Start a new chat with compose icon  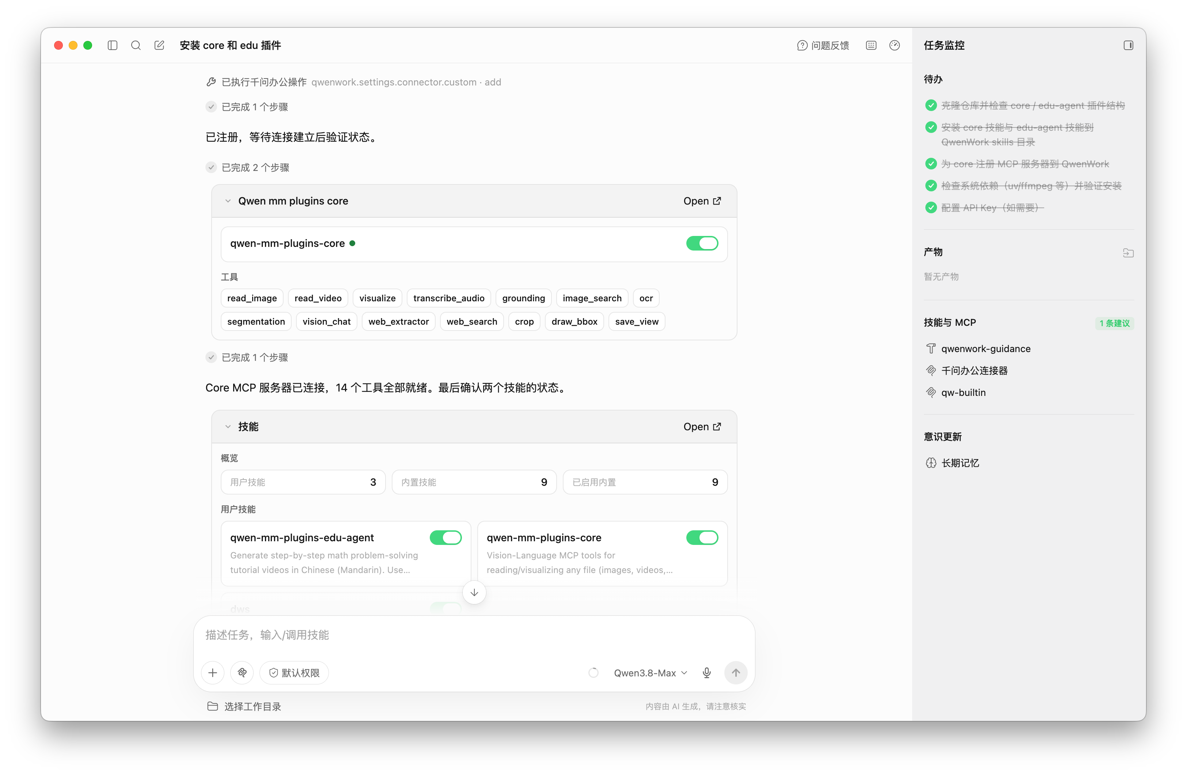pyautogui.click(x=159, y=45)
